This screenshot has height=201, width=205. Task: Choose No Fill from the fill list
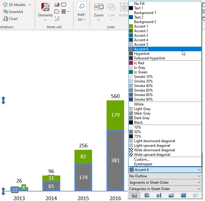139,4
